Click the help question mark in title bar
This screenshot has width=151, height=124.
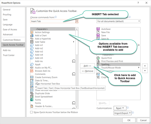138,3
